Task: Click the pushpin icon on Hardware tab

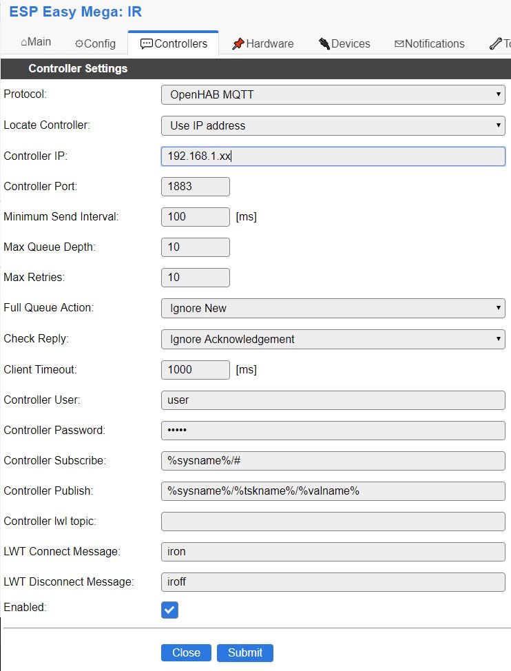Action: [x=238, y=43]
